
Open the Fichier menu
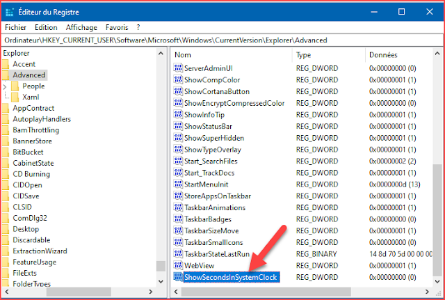[x=15, y=28]
